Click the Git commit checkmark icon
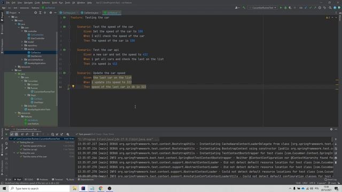 (x=310, y=7)
